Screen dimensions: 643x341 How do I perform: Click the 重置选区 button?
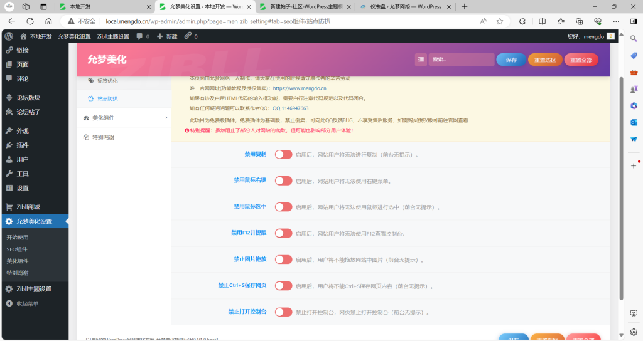point(545,60)
